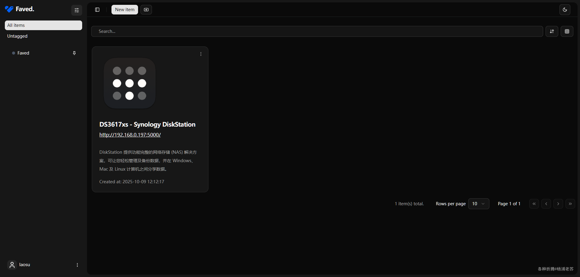Click the import bookmarks icon button
The image size is (580, 277).
coord(146,10)
